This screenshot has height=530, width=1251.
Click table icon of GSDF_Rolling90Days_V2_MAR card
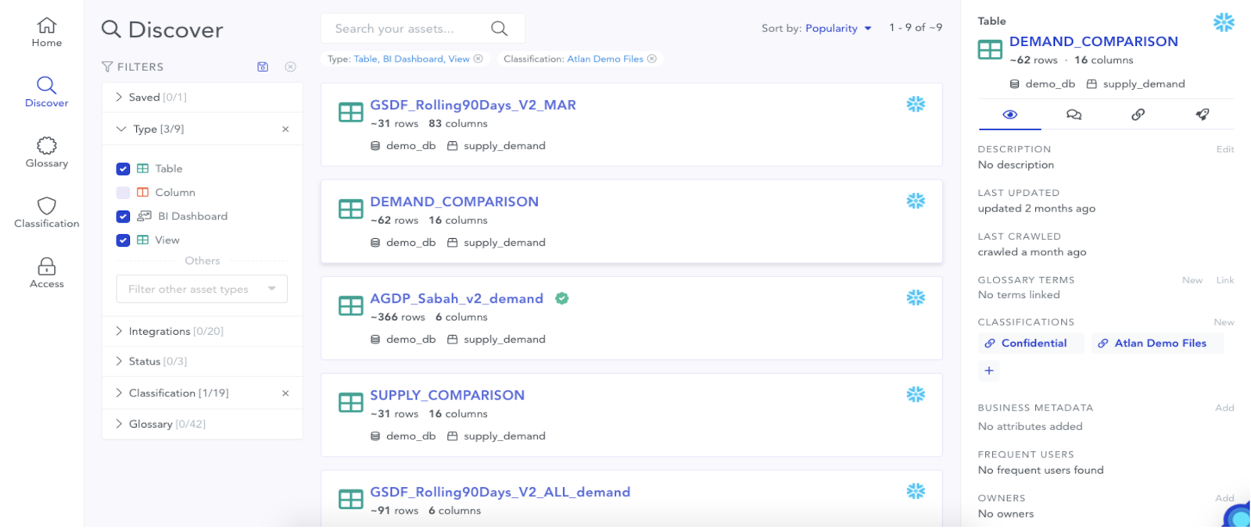point(350,112)
